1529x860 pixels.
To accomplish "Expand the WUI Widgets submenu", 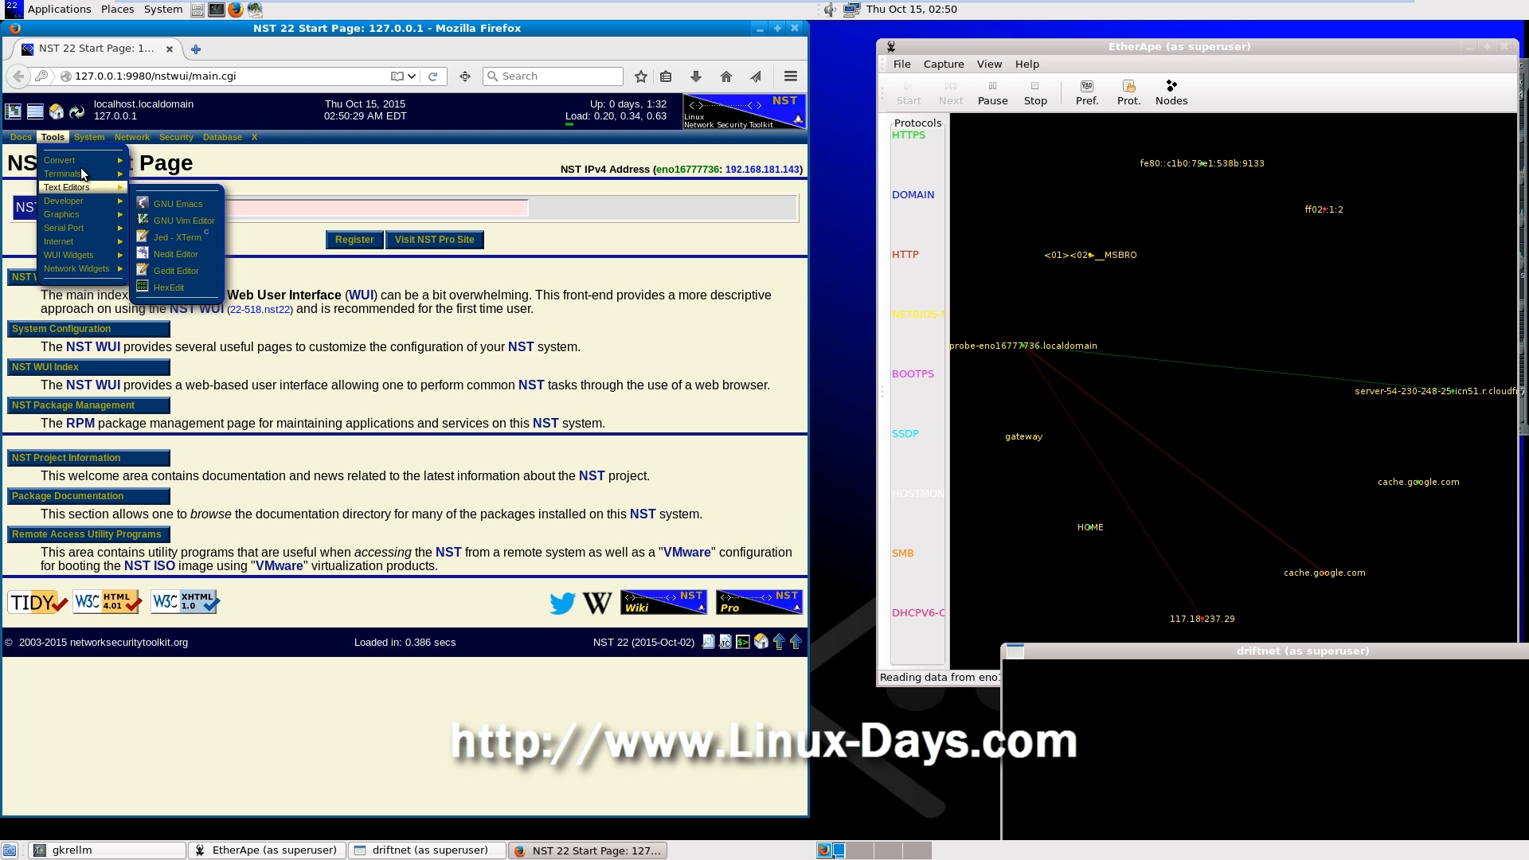I will [x=83, y=255].
